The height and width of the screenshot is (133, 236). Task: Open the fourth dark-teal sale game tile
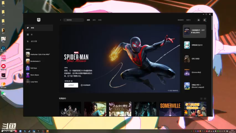pos(145,109)
